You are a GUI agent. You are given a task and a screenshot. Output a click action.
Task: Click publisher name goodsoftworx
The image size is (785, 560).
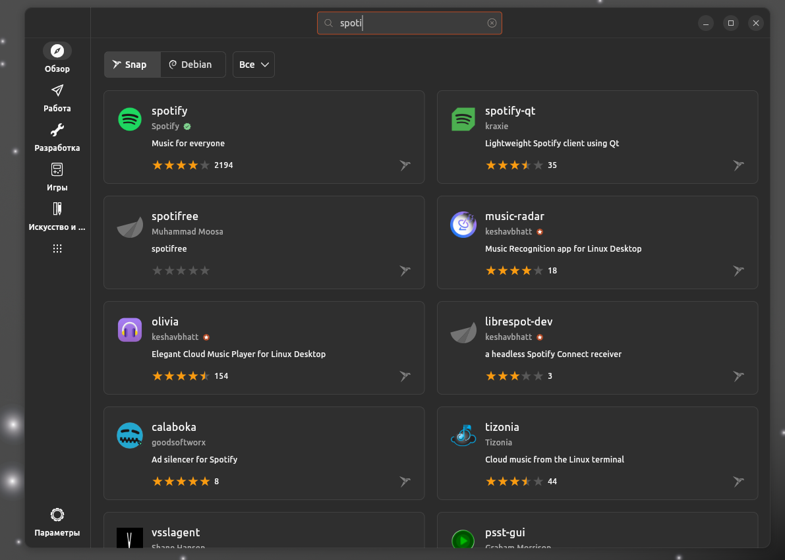[178, 442]
